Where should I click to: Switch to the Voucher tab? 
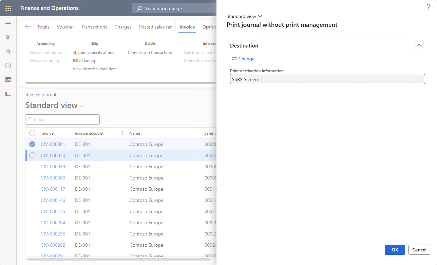point(65,27)
